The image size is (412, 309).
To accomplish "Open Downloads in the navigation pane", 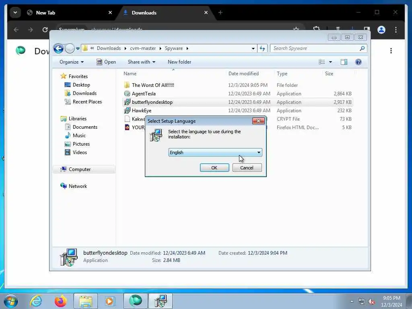I will [84, 93].
